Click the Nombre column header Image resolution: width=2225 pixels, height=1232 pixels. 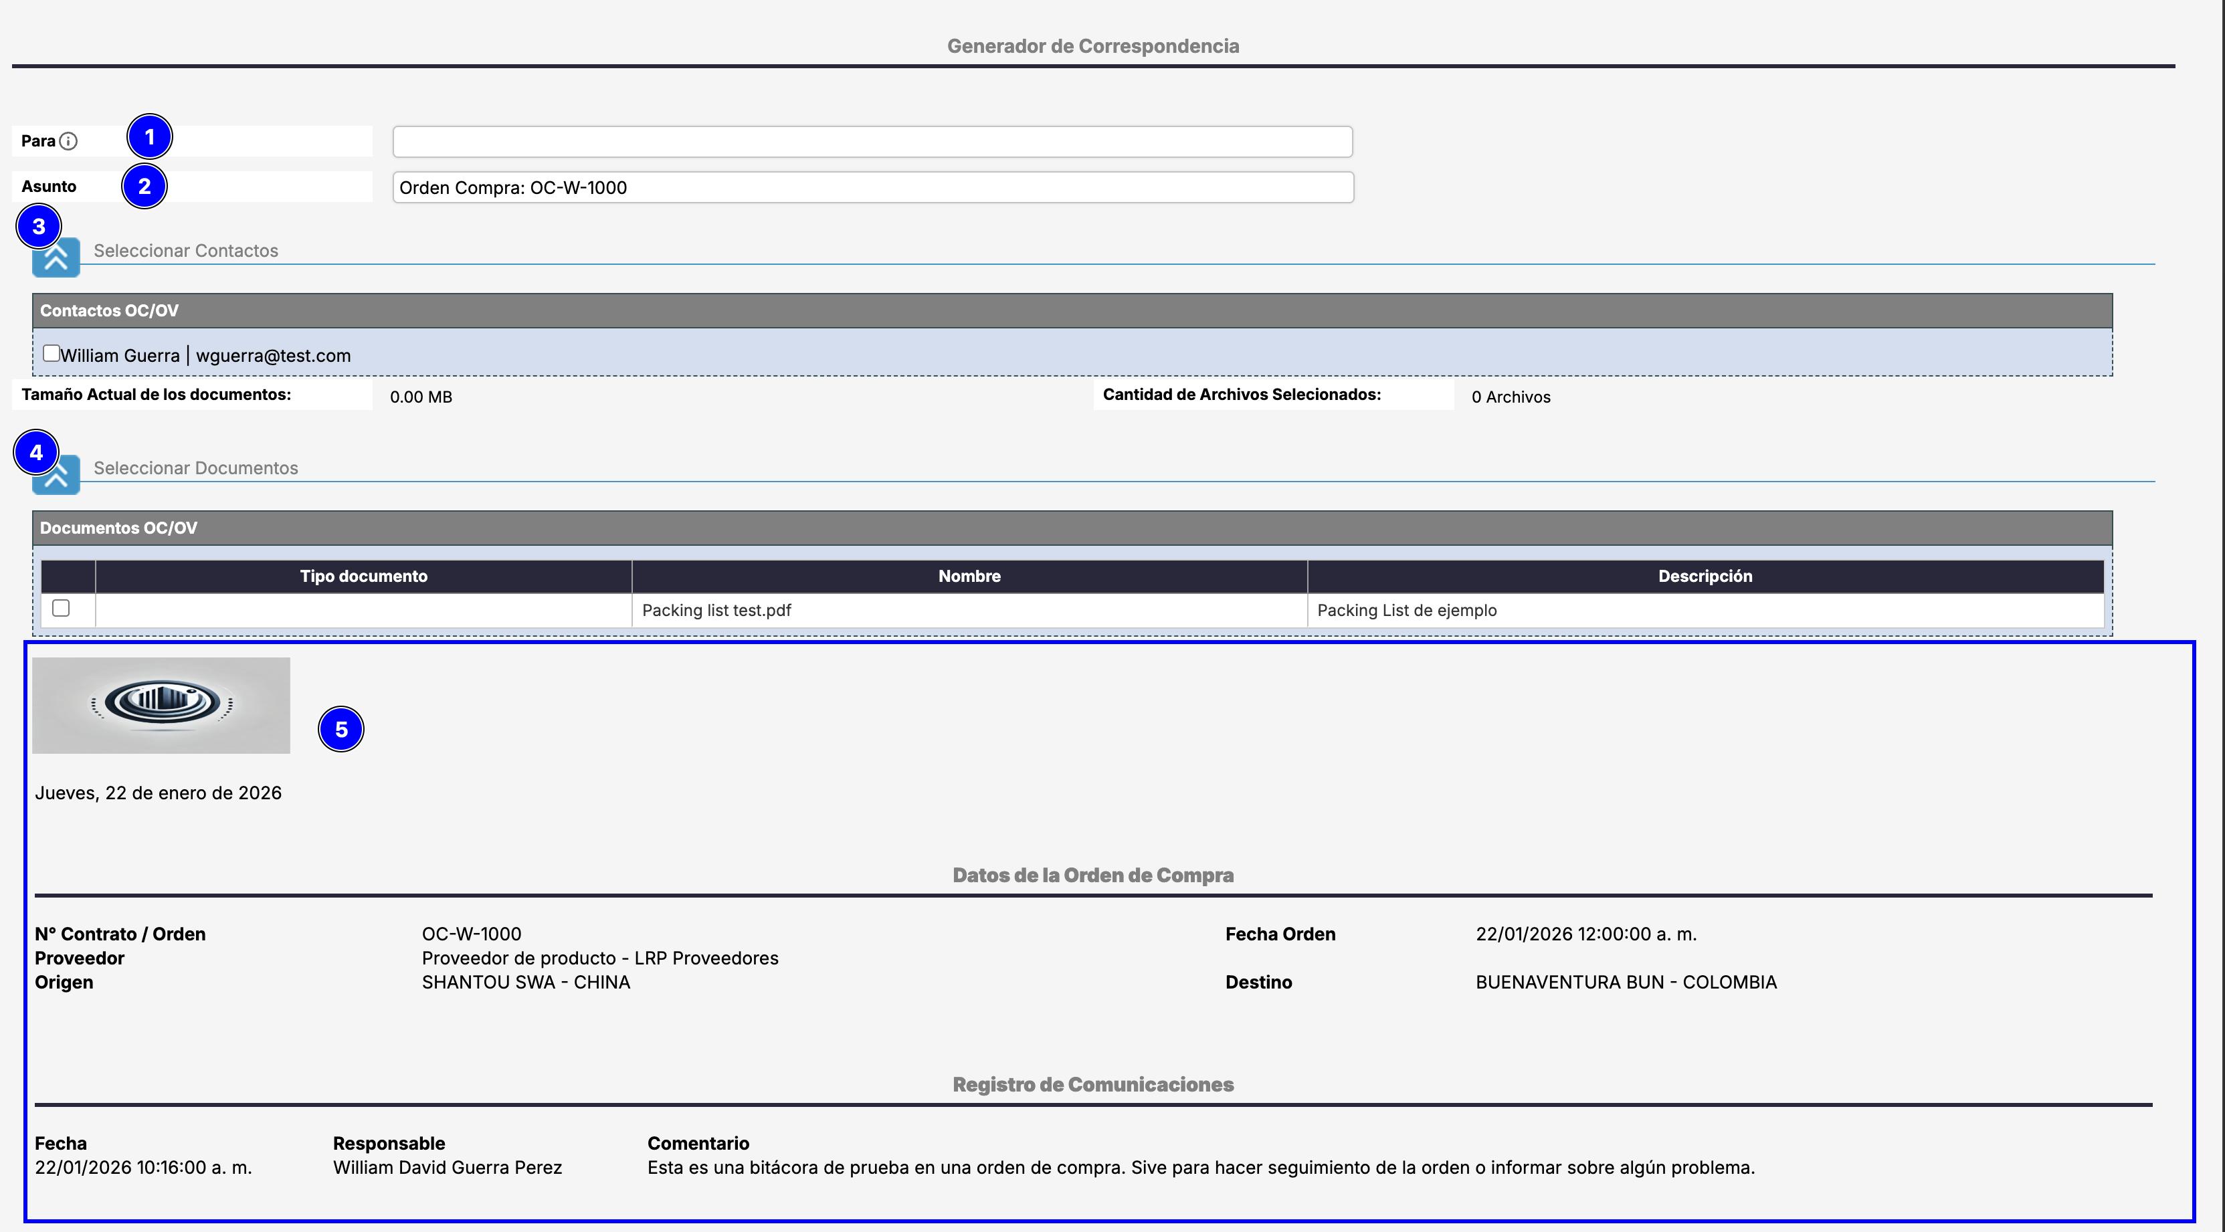(968, 576)
